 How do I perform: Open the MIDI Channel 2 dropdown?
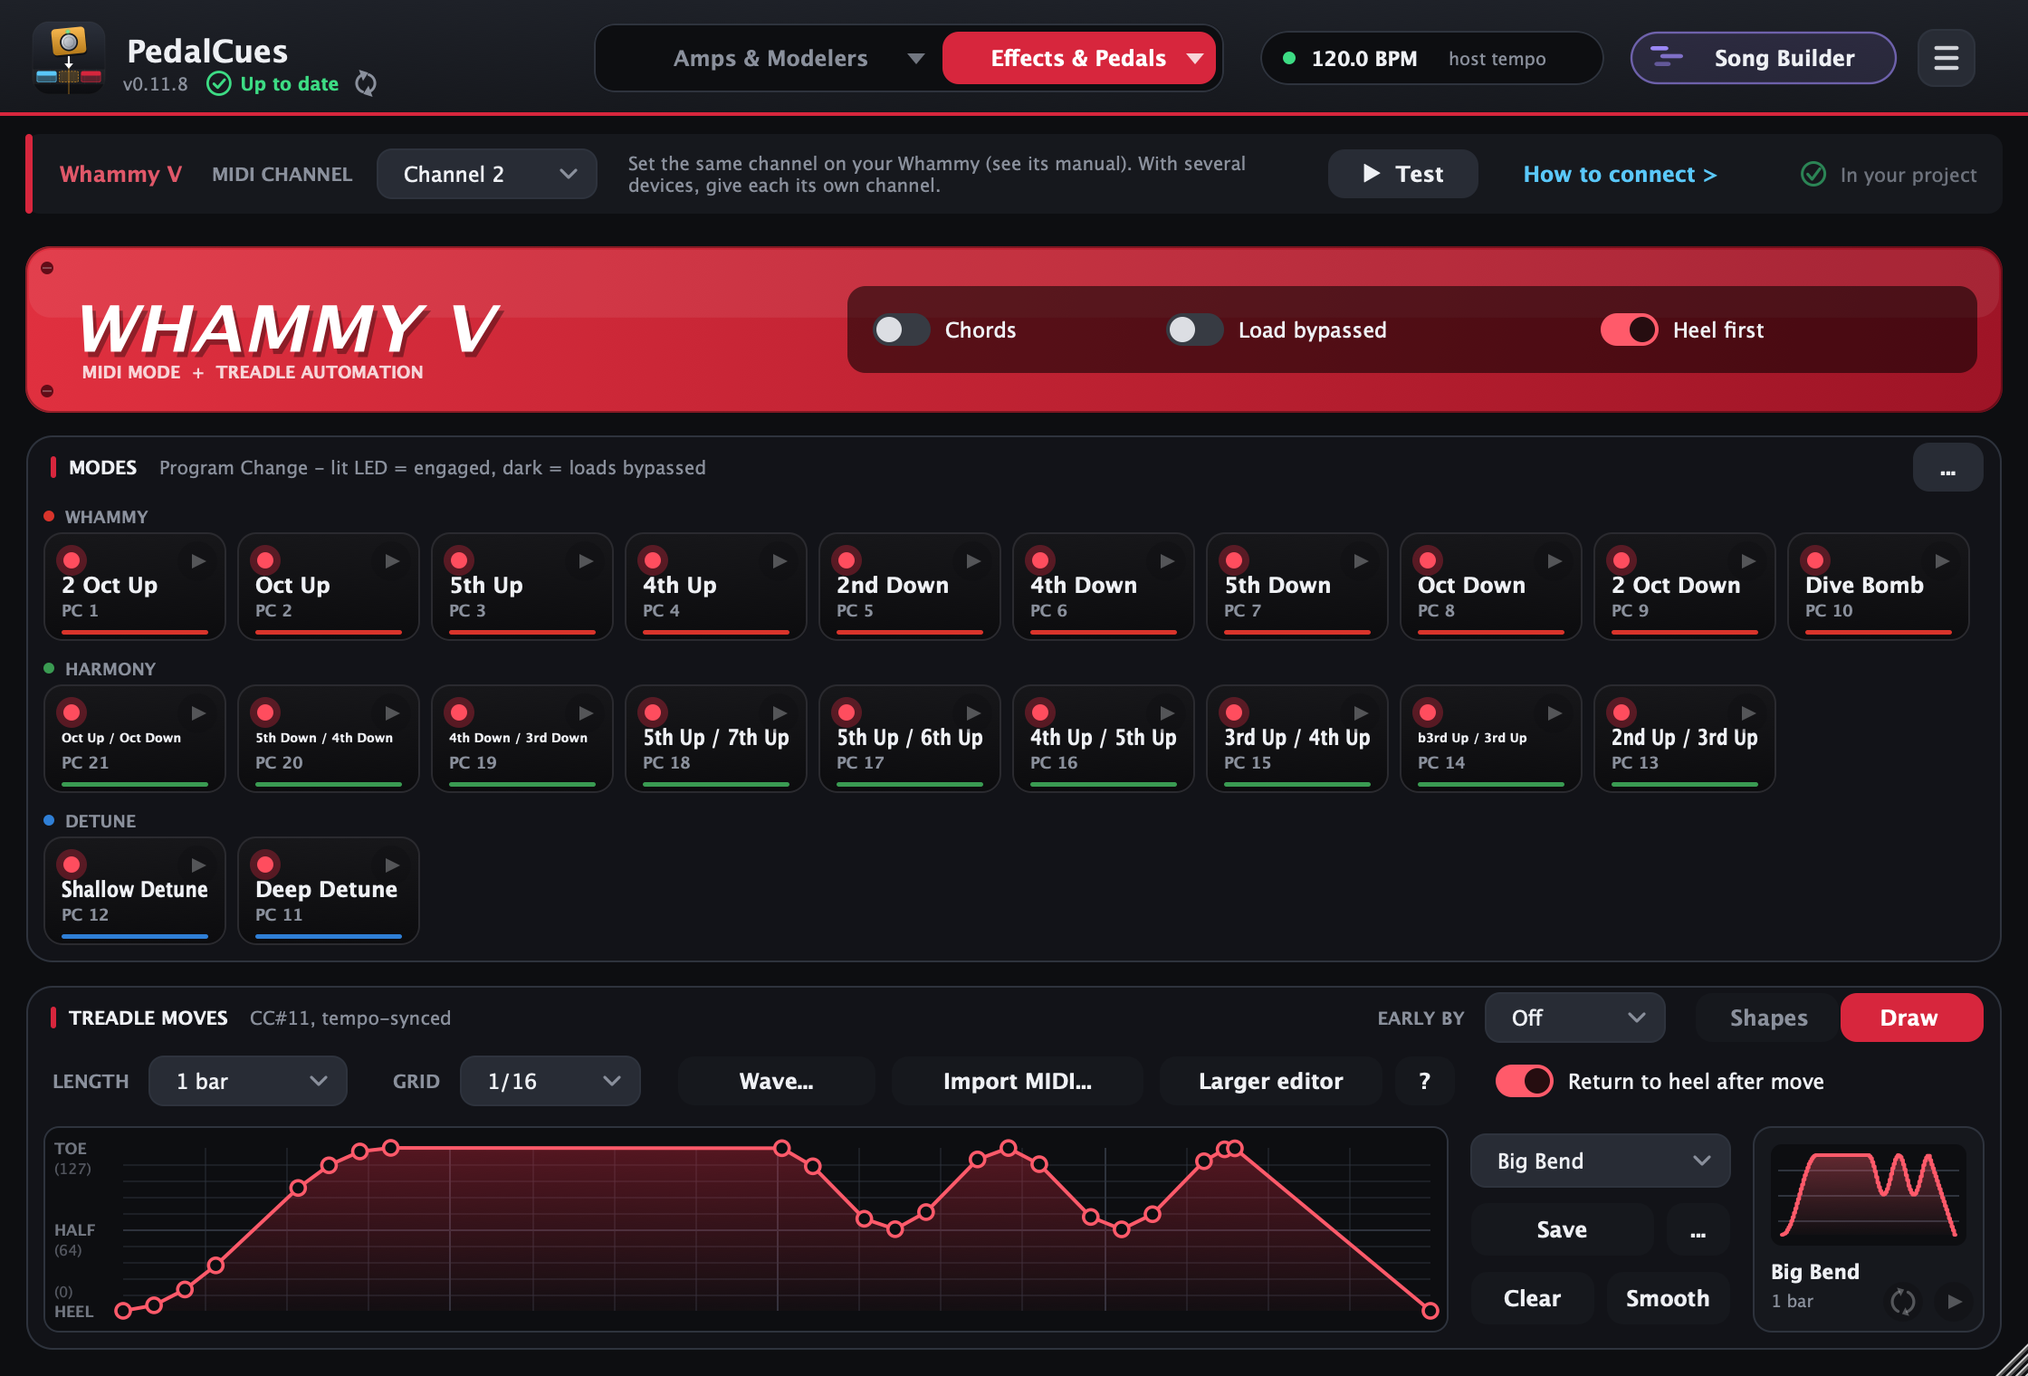[x=487, y=175]
